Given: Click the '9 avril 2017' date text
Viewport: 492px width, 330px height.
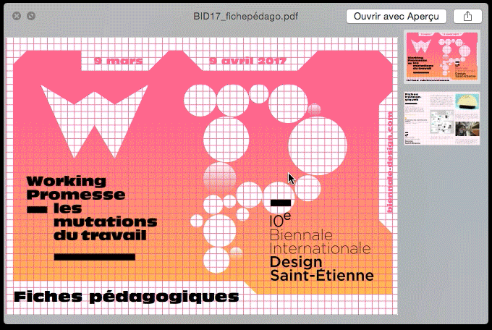Looking at the screenshot, I should coord(247,61).
